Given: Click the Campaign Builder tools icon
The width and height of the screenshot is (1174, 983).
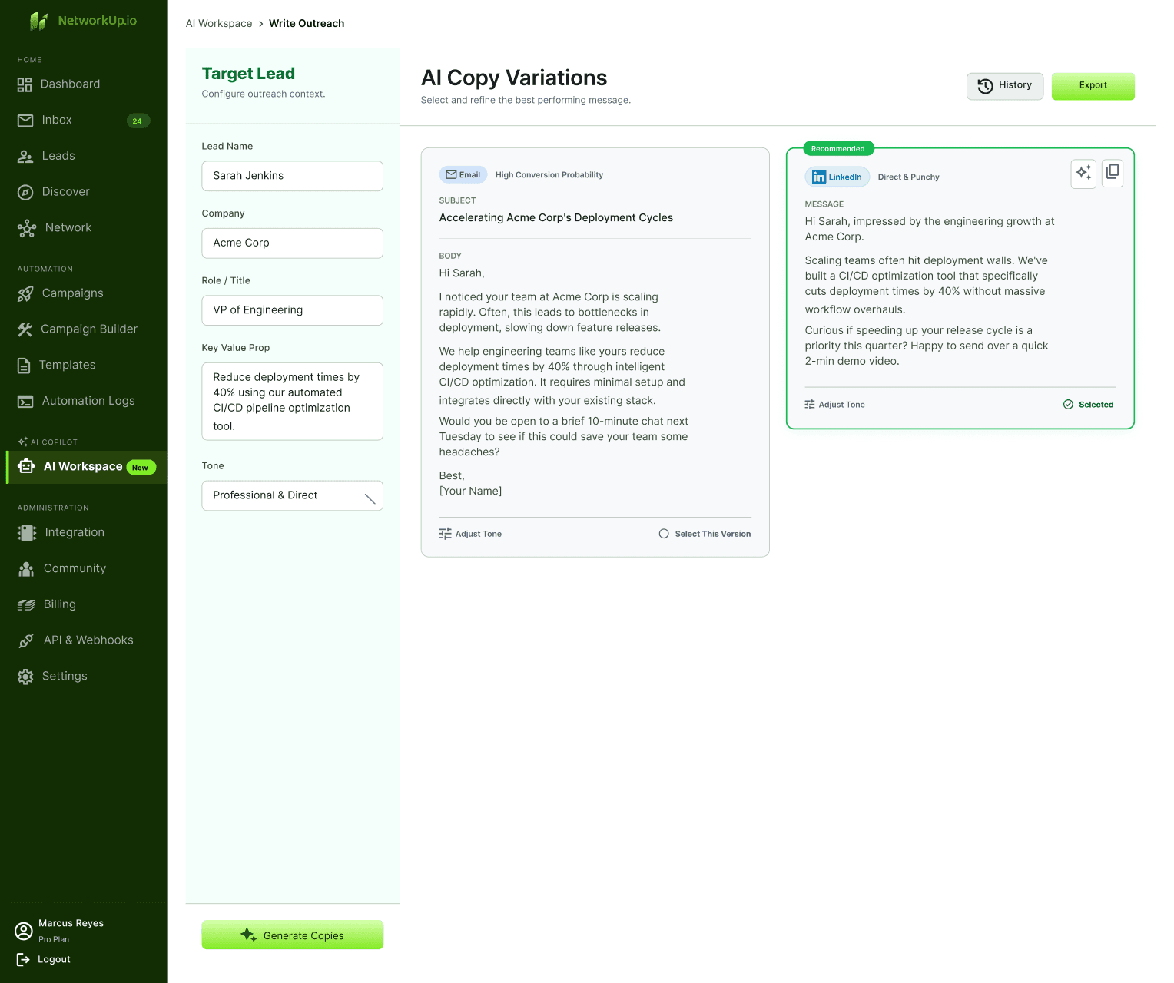Looking at the screenshot, I should 25,329.
